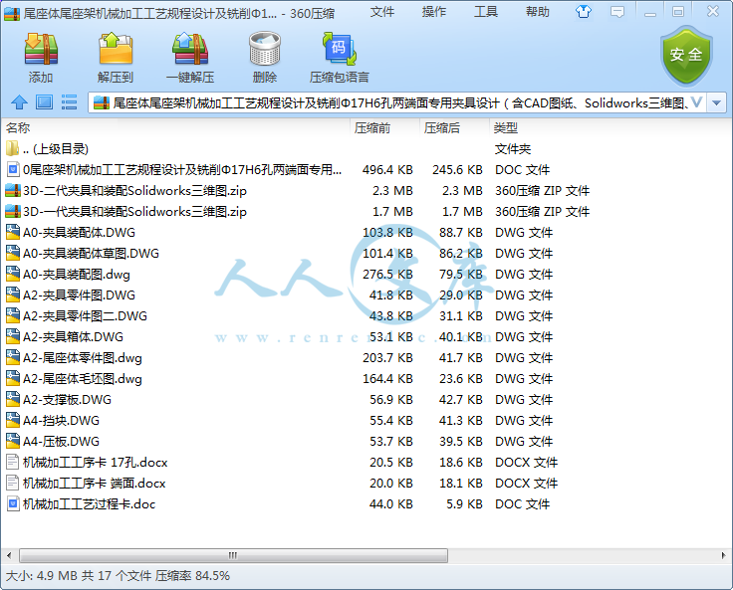The height and width of the screenshot is (590, 733).
Task: Select file A0-夹具装配体草图.DWG
Action: [92, 253]
